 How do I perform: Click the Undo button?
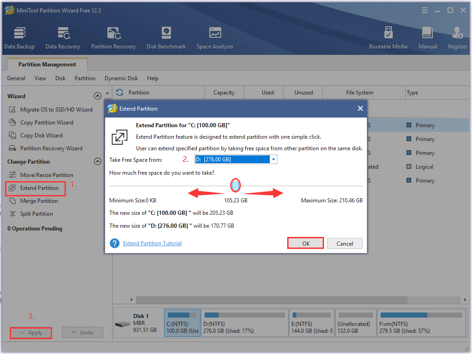(x=83, y=333)
